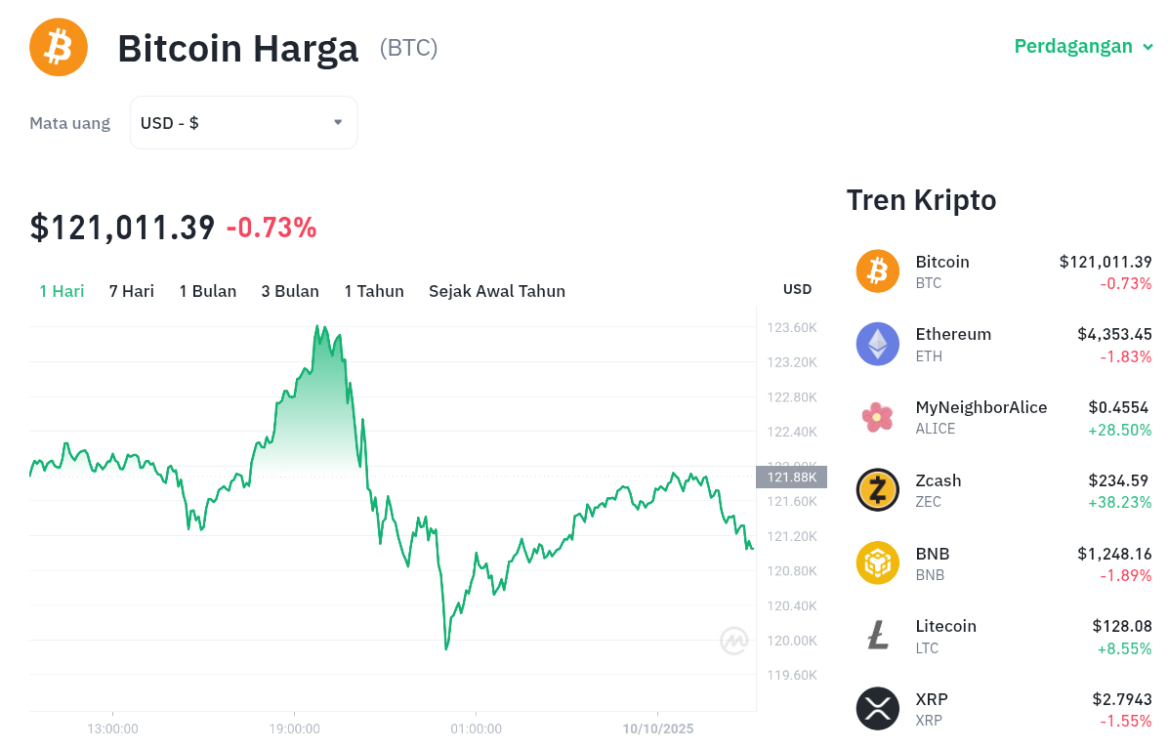This screenshot has height=749, width=1168.
Task: Open the USD - $ currency selector
Action: point(243,123)
